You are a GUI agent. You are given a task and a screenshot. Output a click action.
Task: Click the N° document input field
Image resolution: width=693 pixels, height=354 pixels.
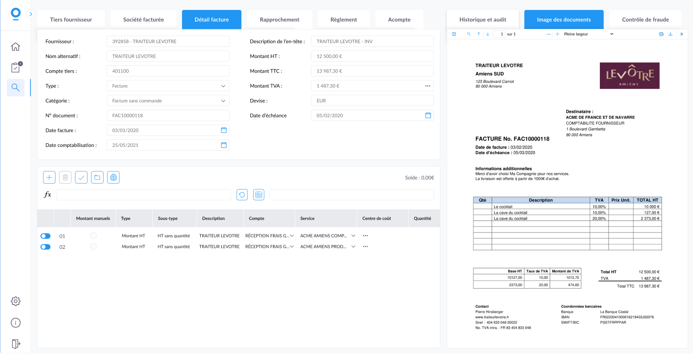click(168, 116)
